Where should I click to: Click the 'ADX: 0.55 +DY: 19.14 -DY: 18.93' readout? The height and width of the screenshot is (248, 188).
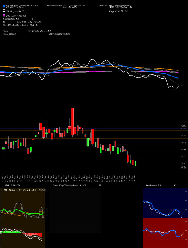click(24, 190)
